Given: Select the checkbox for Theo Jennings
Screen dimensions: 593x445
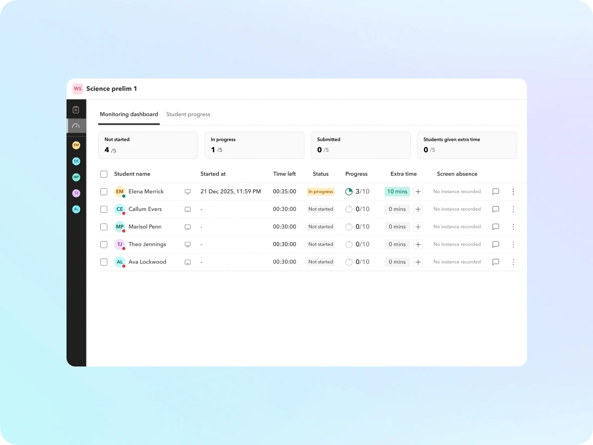Looking at the screenshot, I should [x=104, y=245].
